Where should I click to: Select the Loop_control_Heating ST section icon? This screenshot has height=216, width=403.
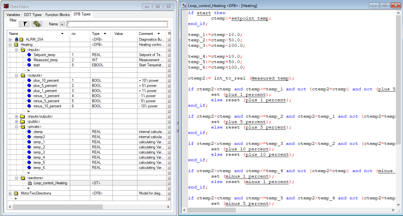[x=29, y=183]
